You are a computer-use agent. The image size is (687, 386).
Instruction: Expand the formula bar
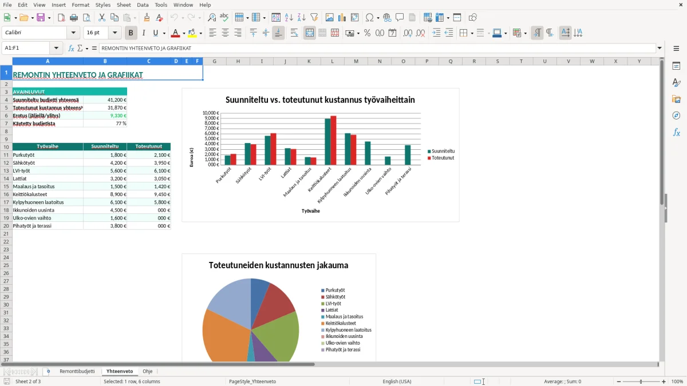tap(660, 49)
